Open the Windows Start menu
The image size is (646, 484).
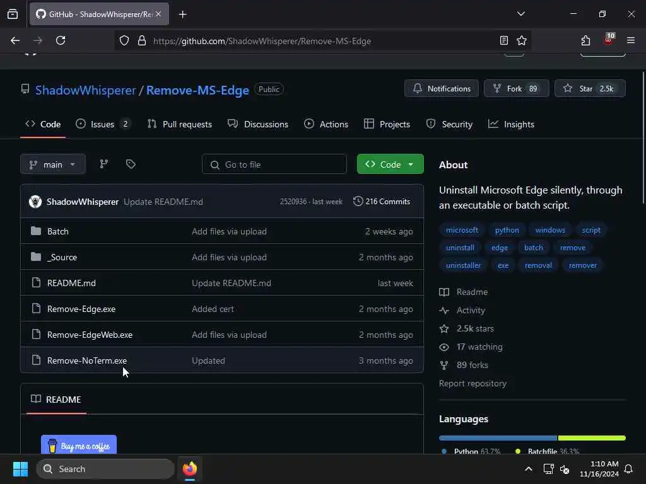(x=20, y=469)
